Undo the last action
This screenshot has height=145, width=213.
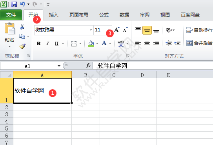[x=23, y=4]
